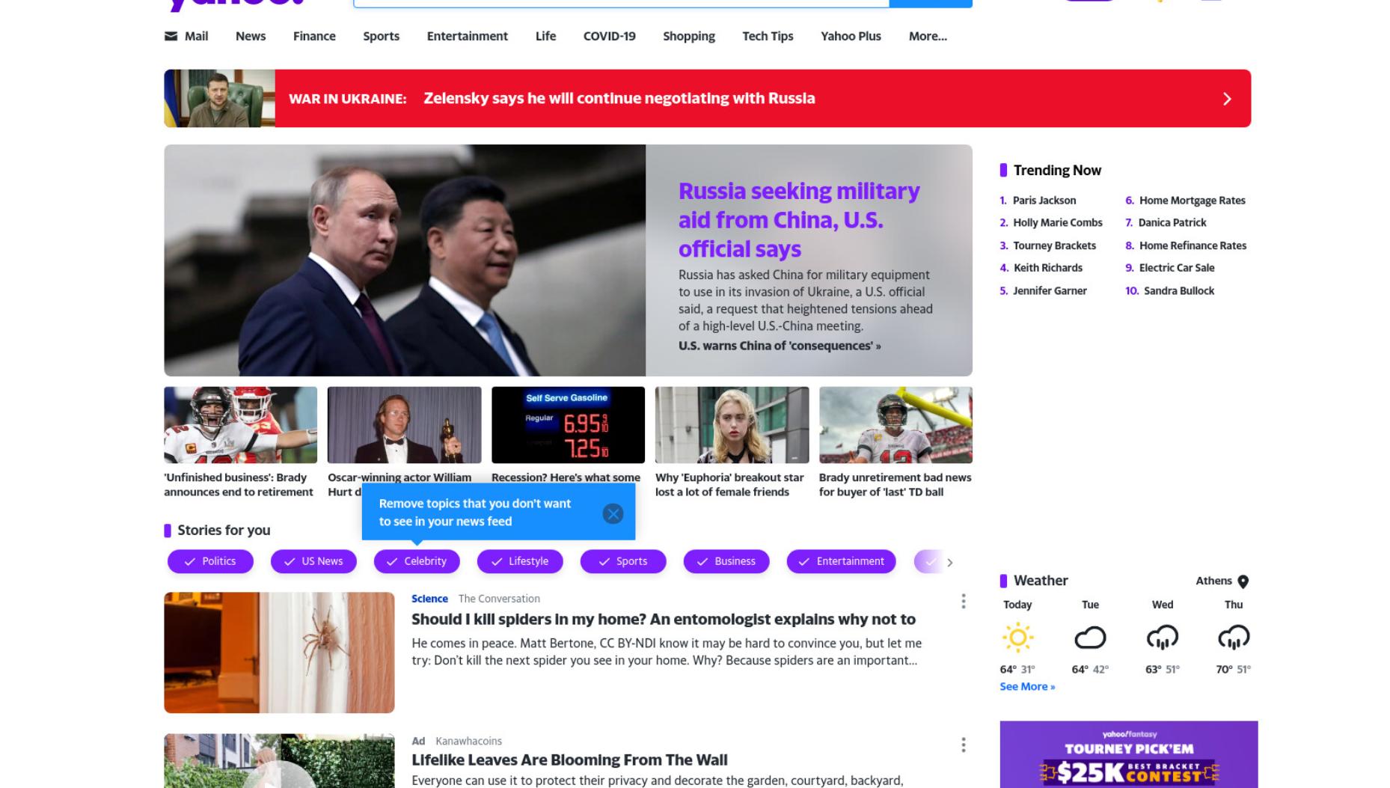Open Russia seeking military aid headline
Image resolution: width=1390 pixels, height=788 pixels.
coord(799,219)
